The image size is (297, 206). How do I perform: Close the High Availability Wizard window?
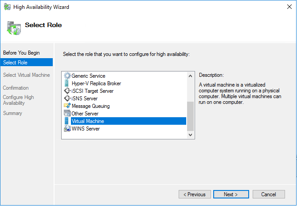coord(286,7)
